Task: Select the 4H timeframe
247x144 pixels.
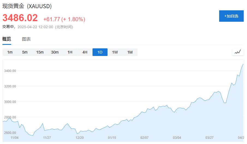Action: click(x=85, y=52)
